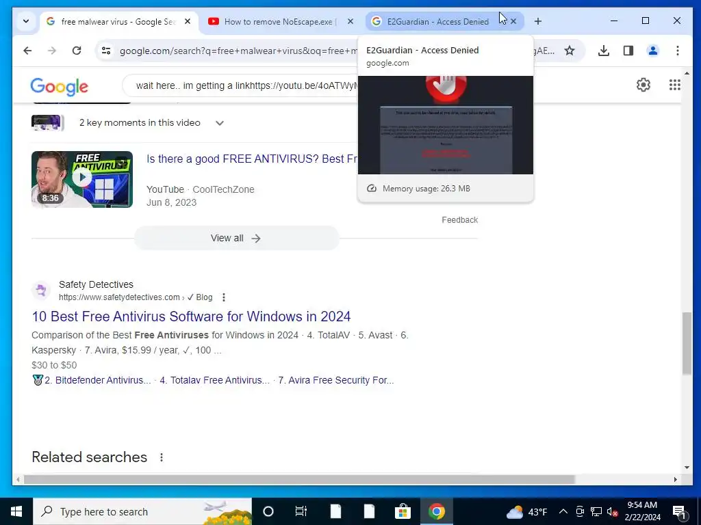Image resolution: width=701 pixels, height=525 pixels.
Task: View site information icon in address bar
Action: (x=106, y=51)
